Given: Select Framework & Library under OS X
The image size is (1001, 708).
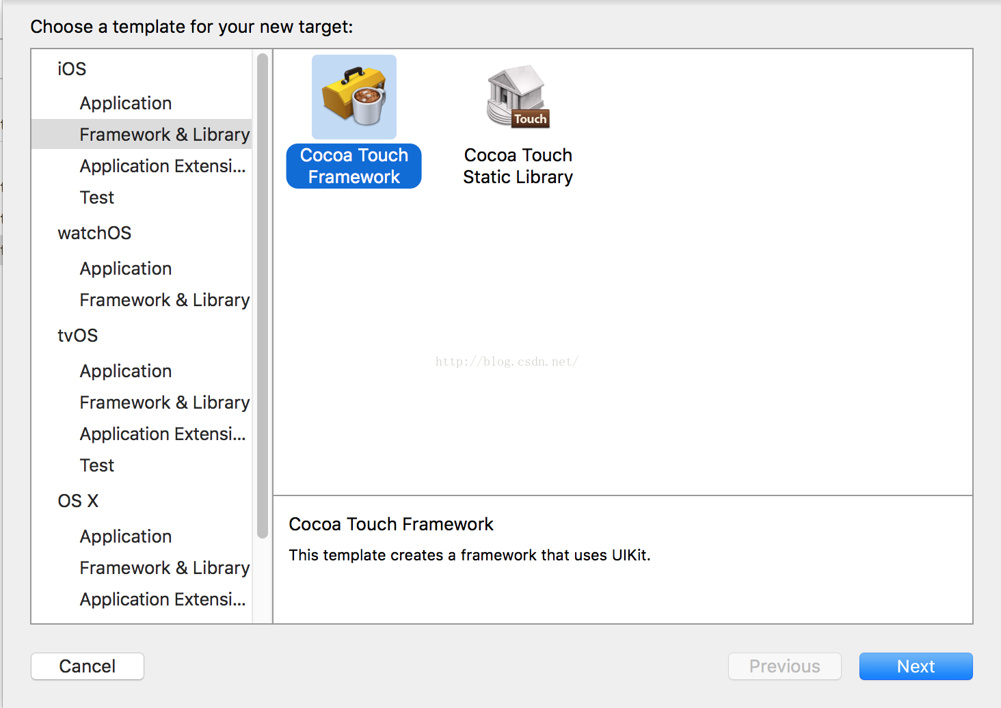Looking at the screenshot, I should pos(165,568).
